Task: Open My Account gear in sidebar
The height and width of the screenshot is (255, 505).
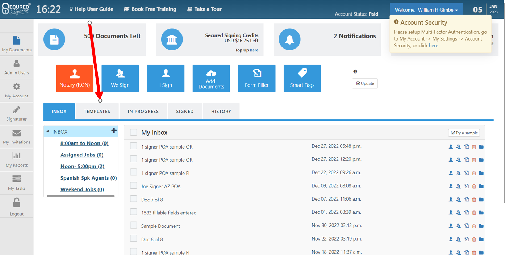Action: click(x=17, y=91)
